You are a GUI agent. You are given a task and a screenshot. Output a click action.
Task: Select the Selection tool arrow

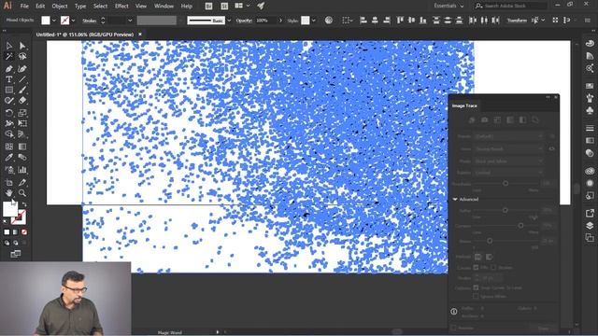click(9, 46)
